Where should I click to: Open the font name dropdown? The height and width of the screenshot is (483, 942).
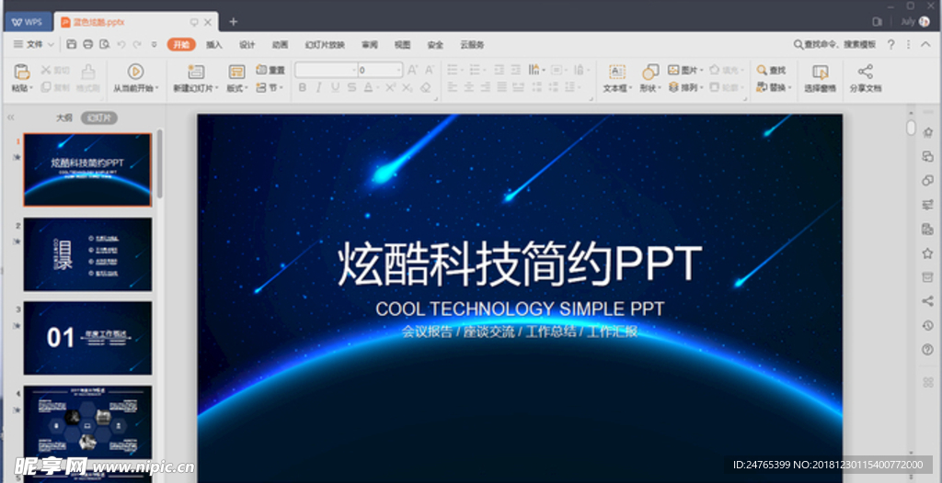[352, 70]
